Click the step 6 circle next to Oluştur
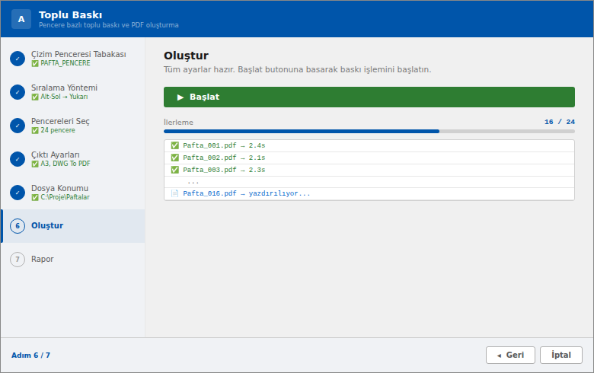 click(18, 226)
